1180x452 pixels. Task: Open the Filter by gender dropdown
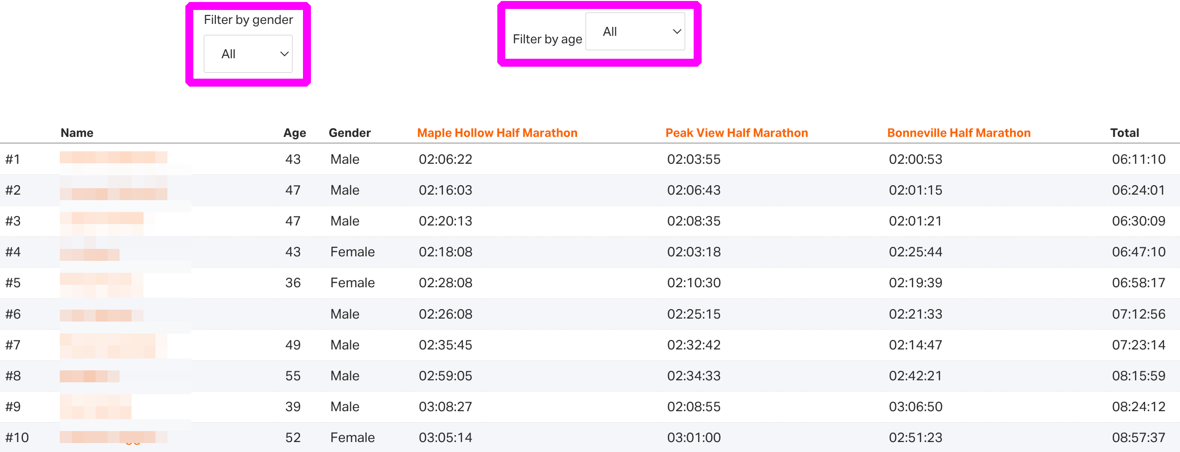[x=248, y=54]
